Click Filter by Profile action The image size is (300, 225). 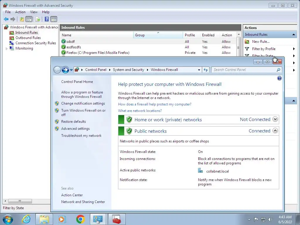264,49
